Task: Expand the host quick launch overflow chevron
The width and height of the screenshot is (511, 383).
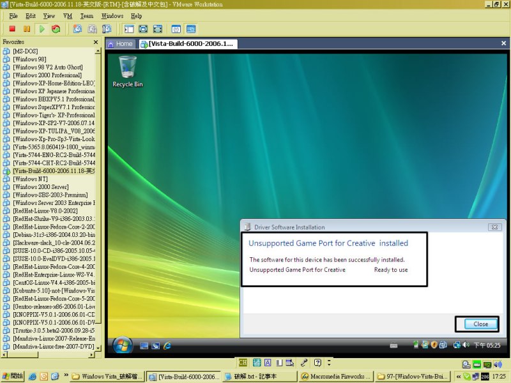Action: click(x=66, y=375)
